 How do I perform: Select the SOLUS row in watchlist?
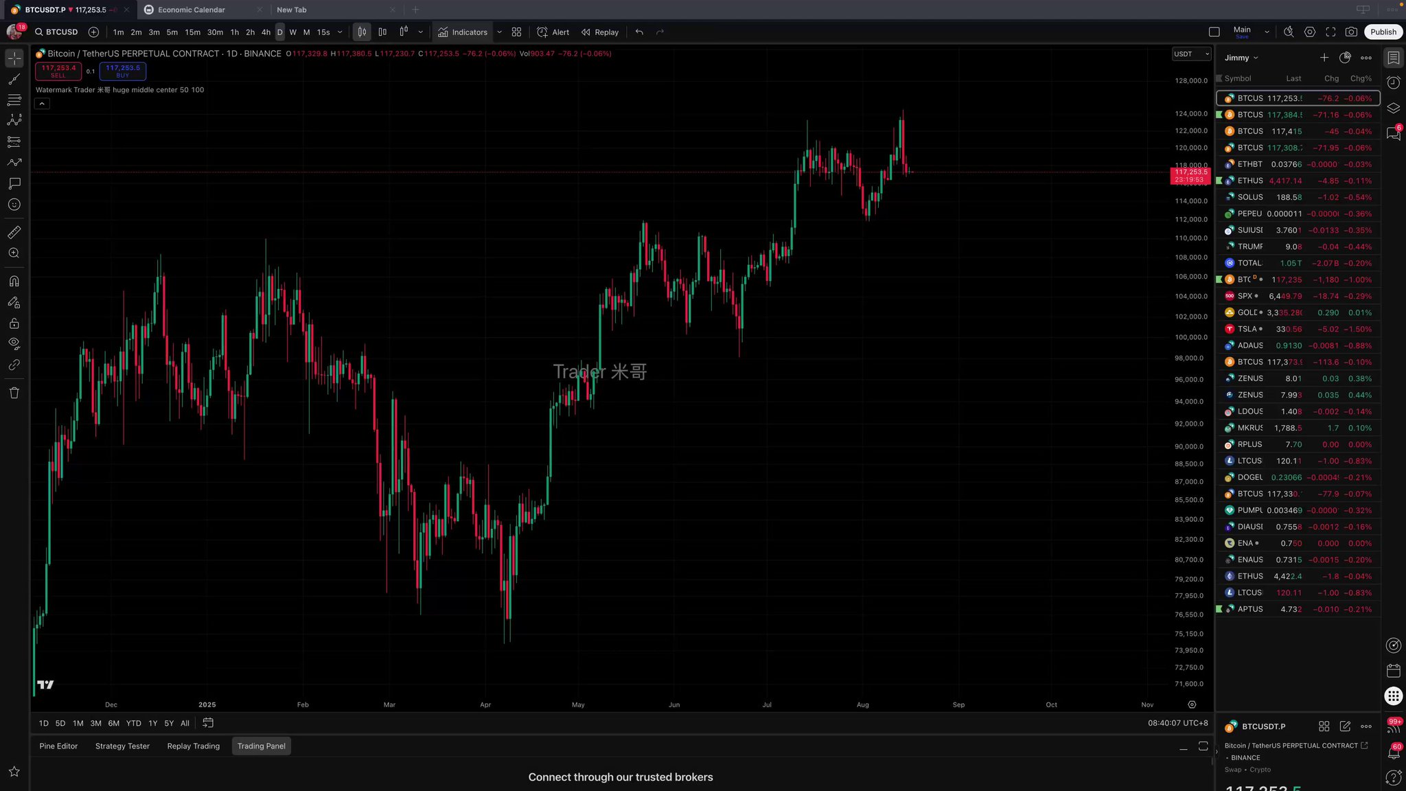click(1298, 197)
